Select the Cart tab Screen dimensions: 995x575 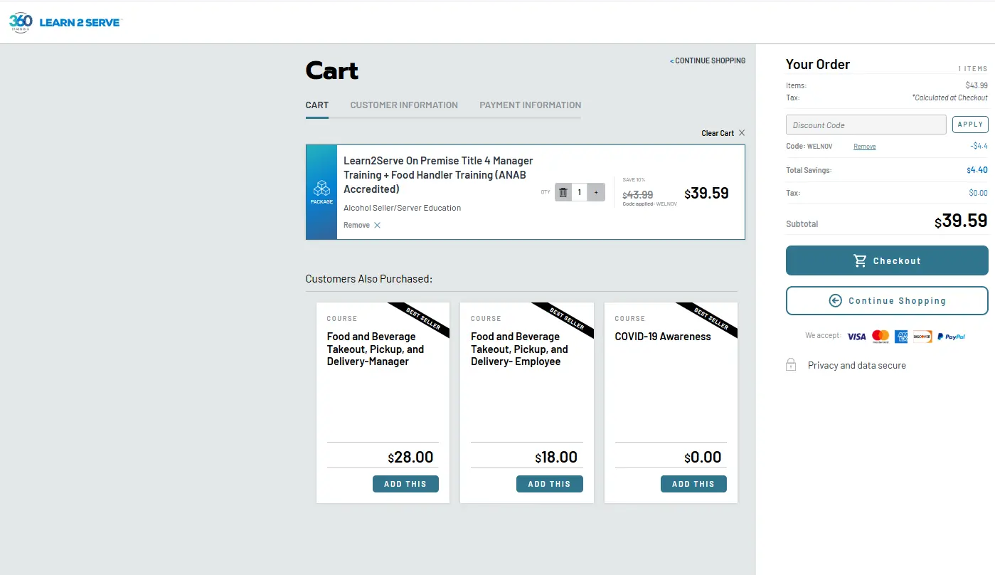click(x=317, y=105)
